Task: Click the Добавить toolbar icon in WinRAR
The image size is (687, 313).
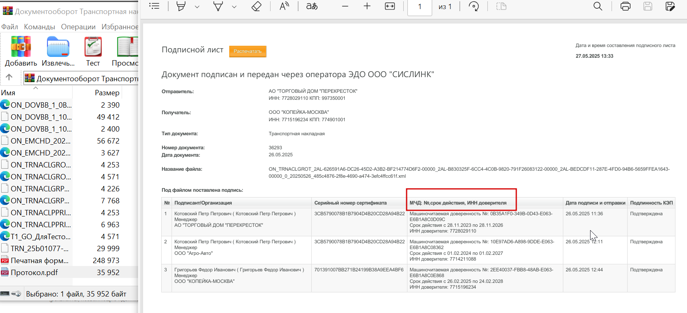Action: pos(21,51)
